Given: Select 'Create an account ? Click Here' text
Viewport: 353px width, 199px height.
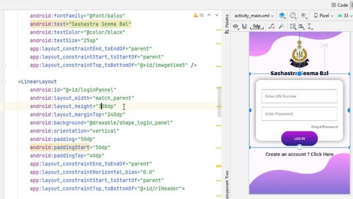Looking at the screenshot, I should [299, 154].
